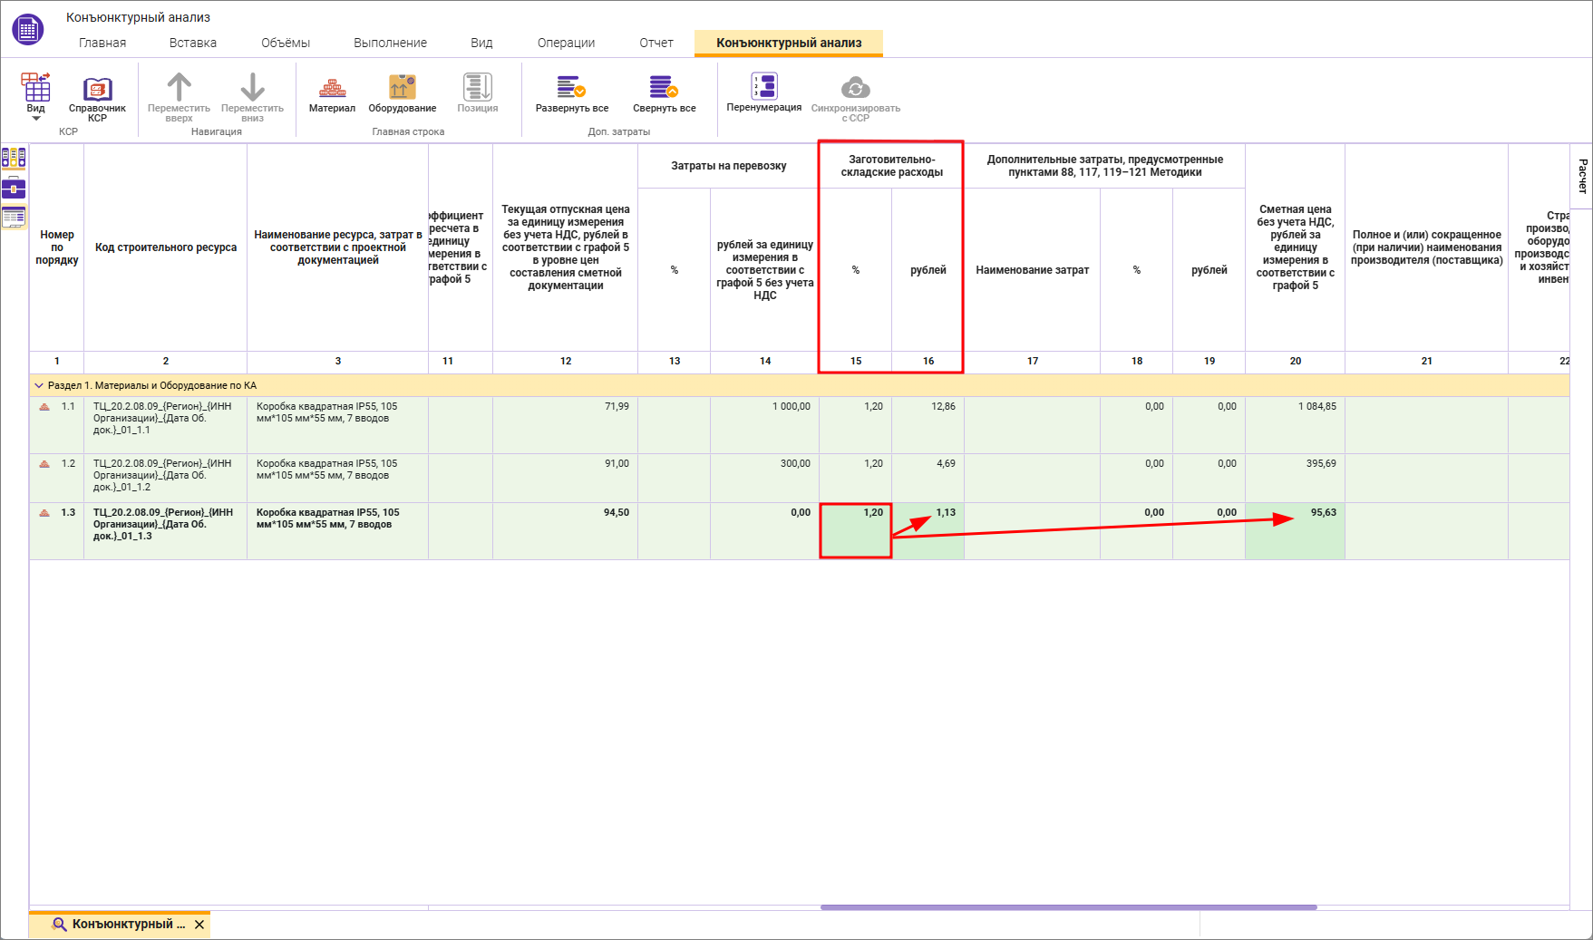Select the 1,20 percent cell in row 1.3
Viewport: 1593px width, 940px height.
[855, 530]
